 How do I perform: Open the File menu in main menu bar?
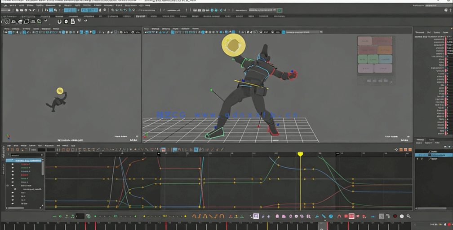coord(5,5)
